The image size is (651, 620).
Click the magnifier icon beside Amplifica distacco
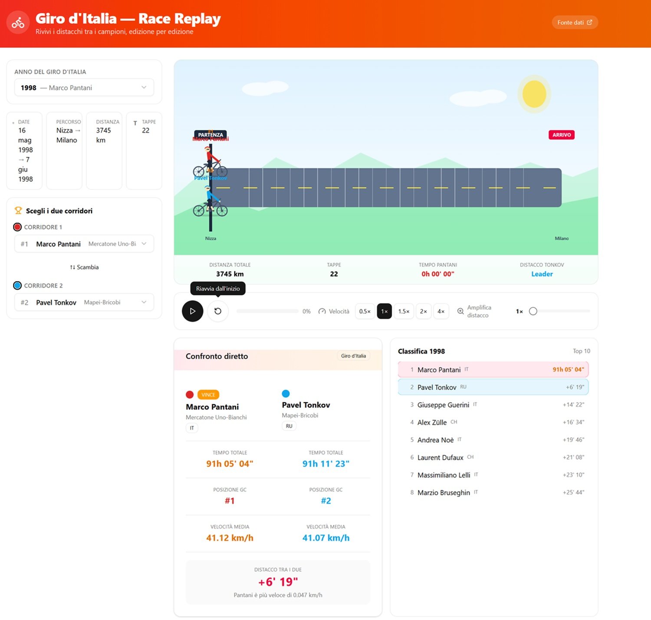(460, 311)
